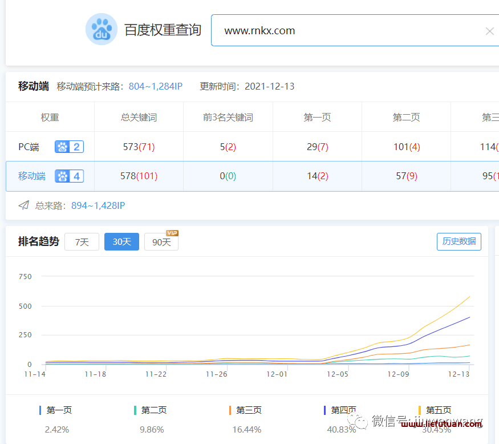Click the 总关键词 column header
Image resolution: width=499 pixels, height=444 pixels.
(x=139, y=118)
